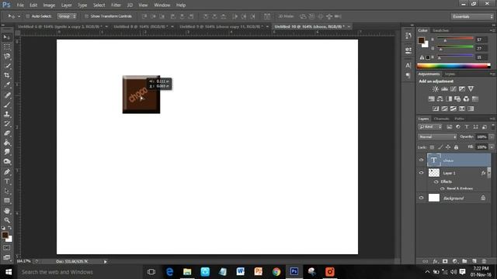The image size is (497, 279).
Task: Open Tool Preset picker arrow
Action: point(19,16)
